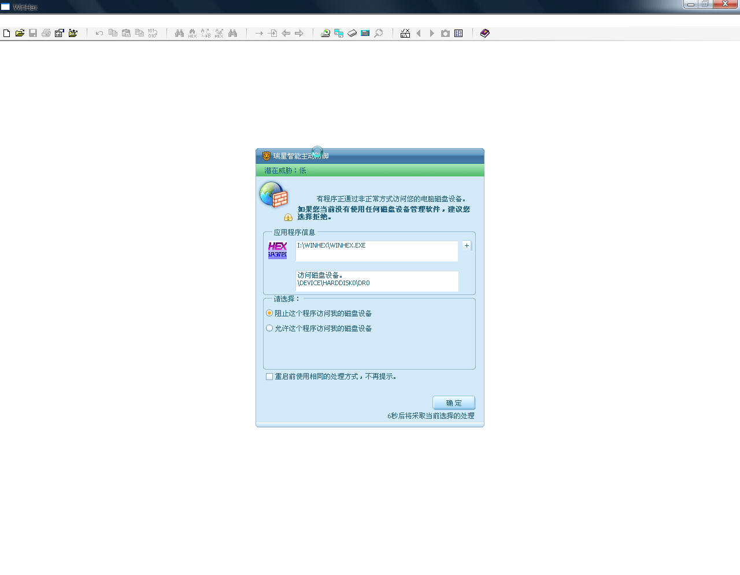This screenshot has height=575, width=740.
Task: Click the WinHex HEX application icon in the dialog
Action: click(277, 250)
